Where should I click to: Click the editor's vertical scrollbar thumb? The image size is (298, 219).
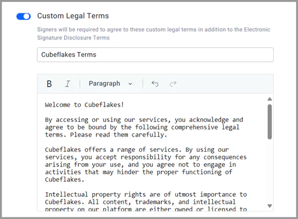(270, 122)
